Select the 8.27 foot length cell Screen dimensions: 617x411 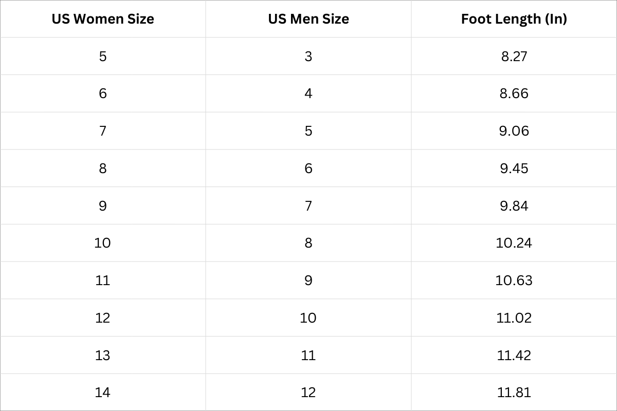514,56
